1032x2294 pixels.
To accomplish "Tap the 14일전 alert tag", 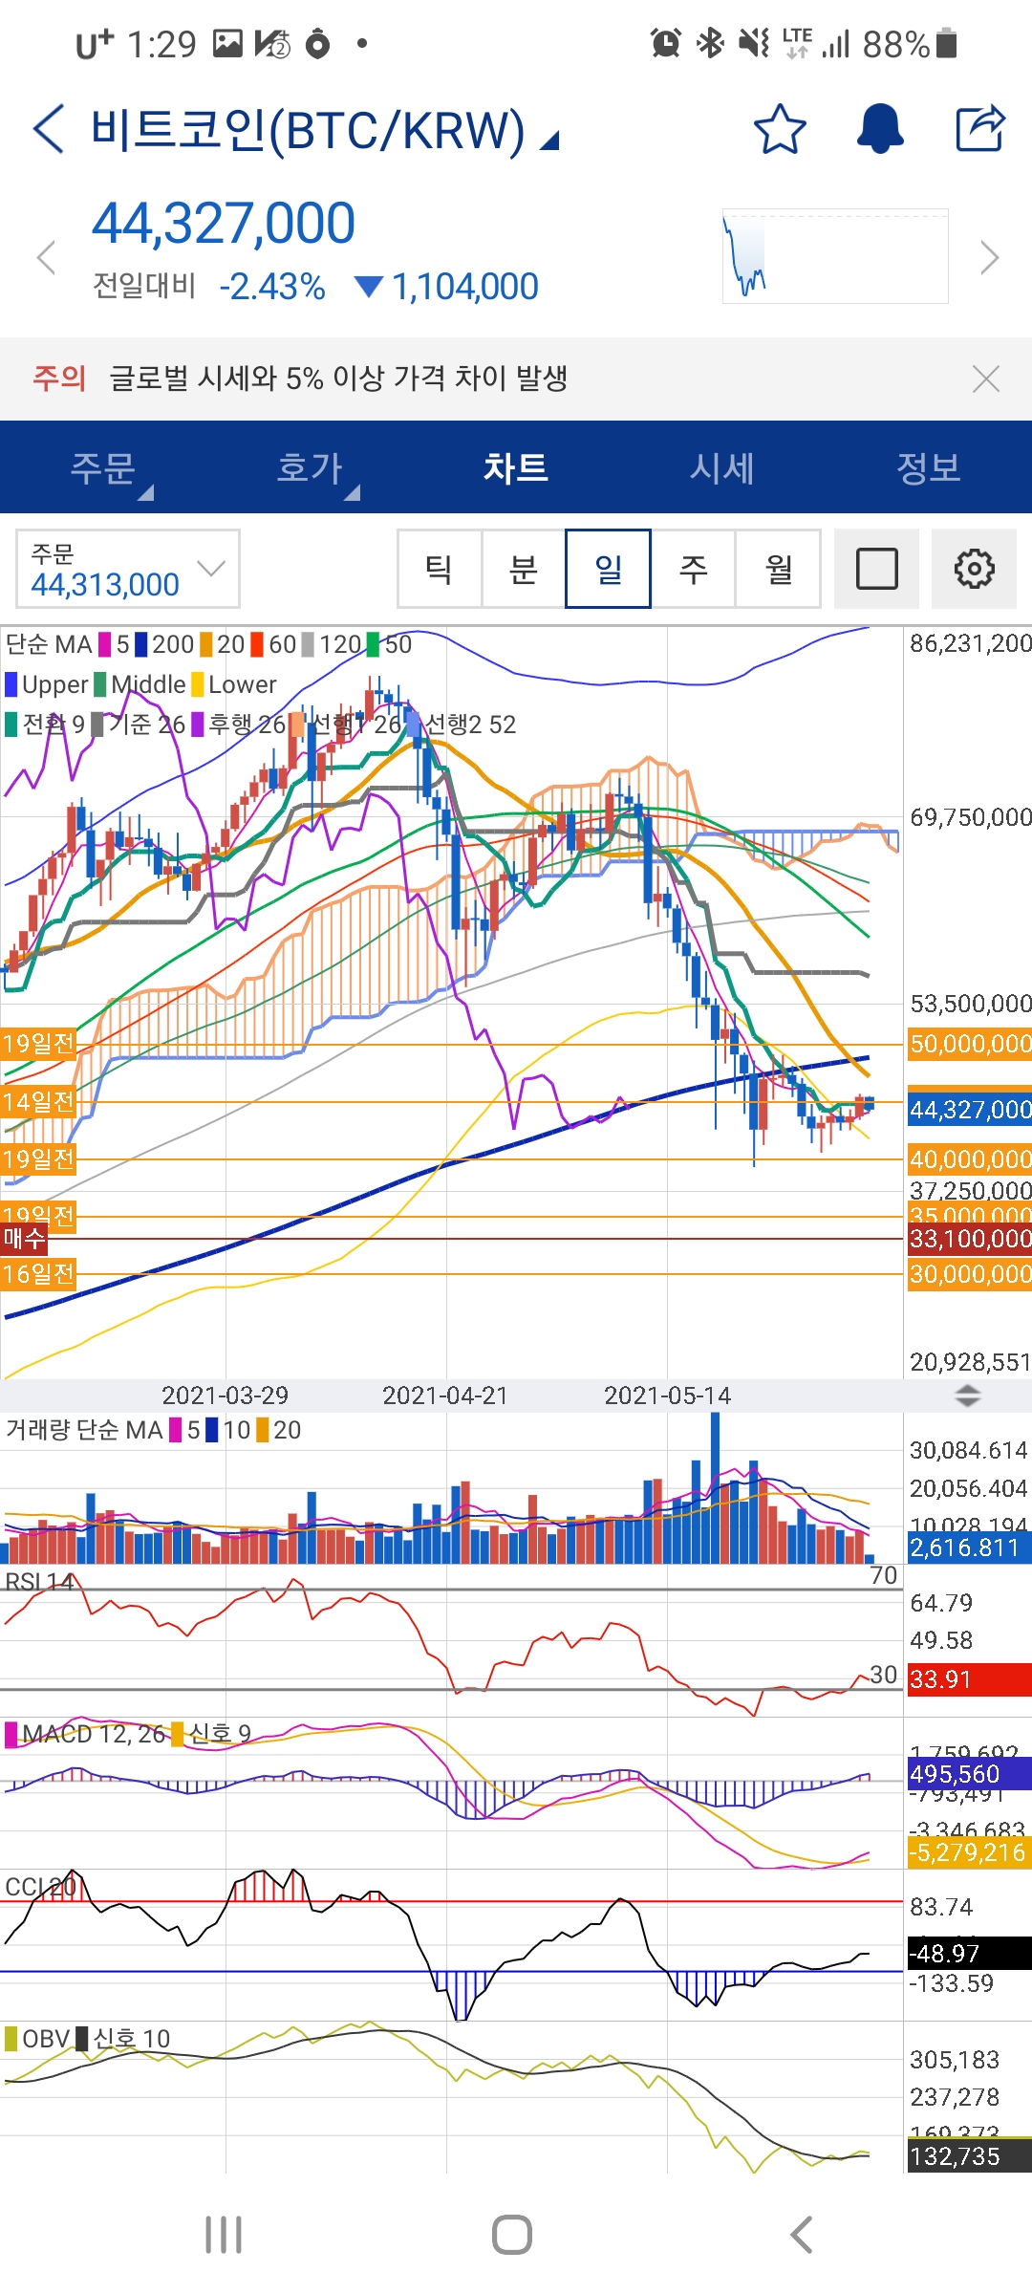I will point(38,1102).
